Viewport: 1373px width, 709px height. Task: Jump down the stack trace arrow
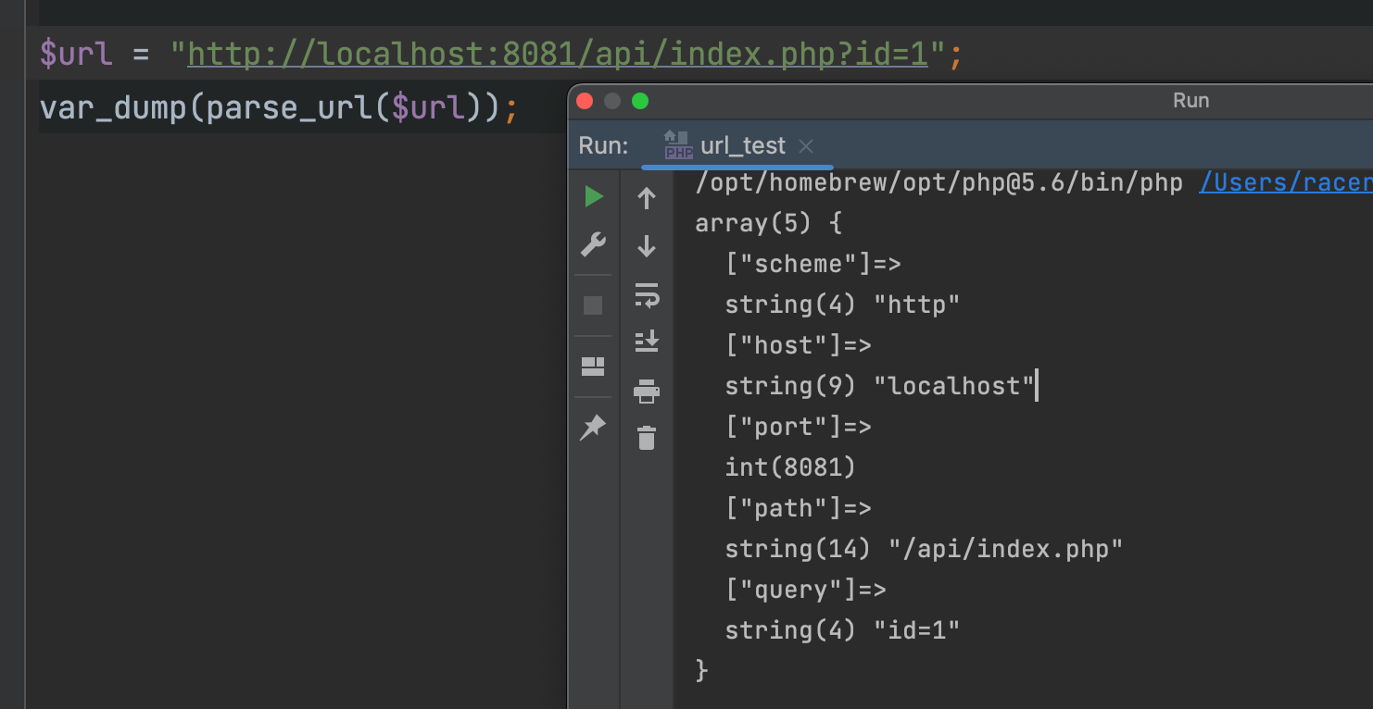pyautogui.click(x=647, y=246)
